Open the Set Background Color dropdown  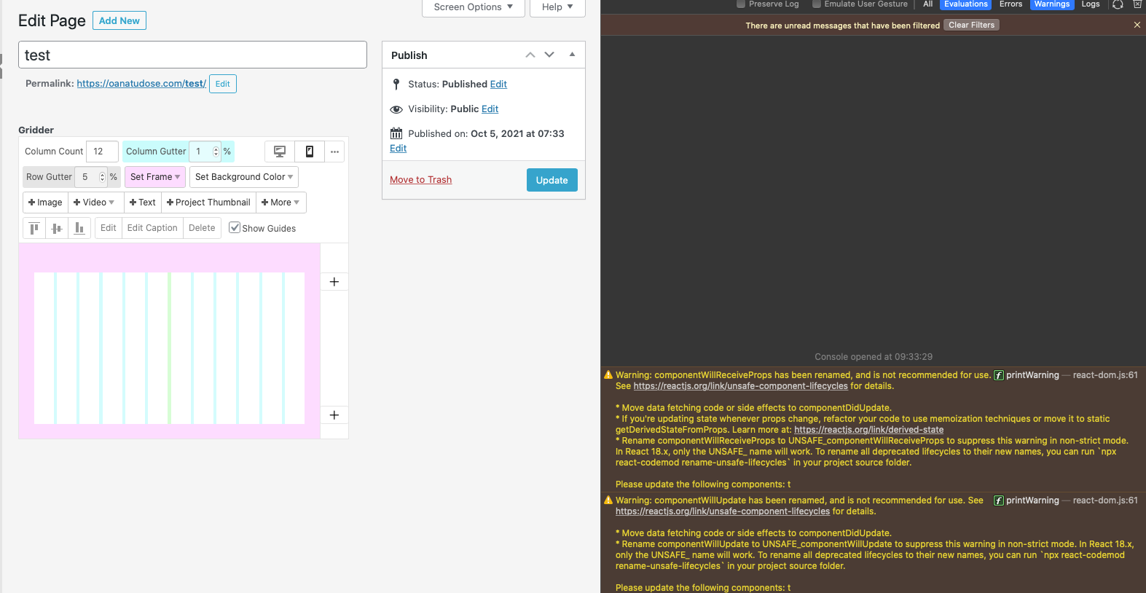(244, 177)
